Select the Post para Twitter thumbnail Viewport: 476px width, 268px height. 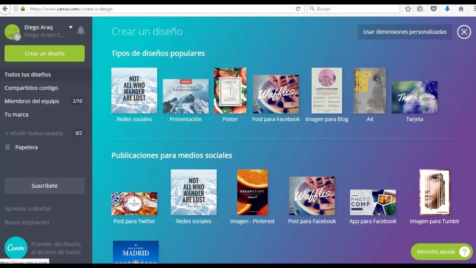pyautogui.click(x=134, y=204)
